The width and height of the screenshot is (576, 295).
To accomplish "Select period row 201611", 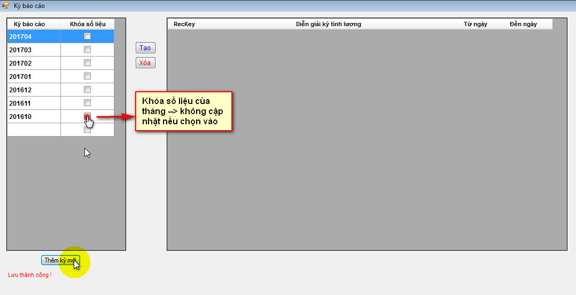I will coord(60,103).
